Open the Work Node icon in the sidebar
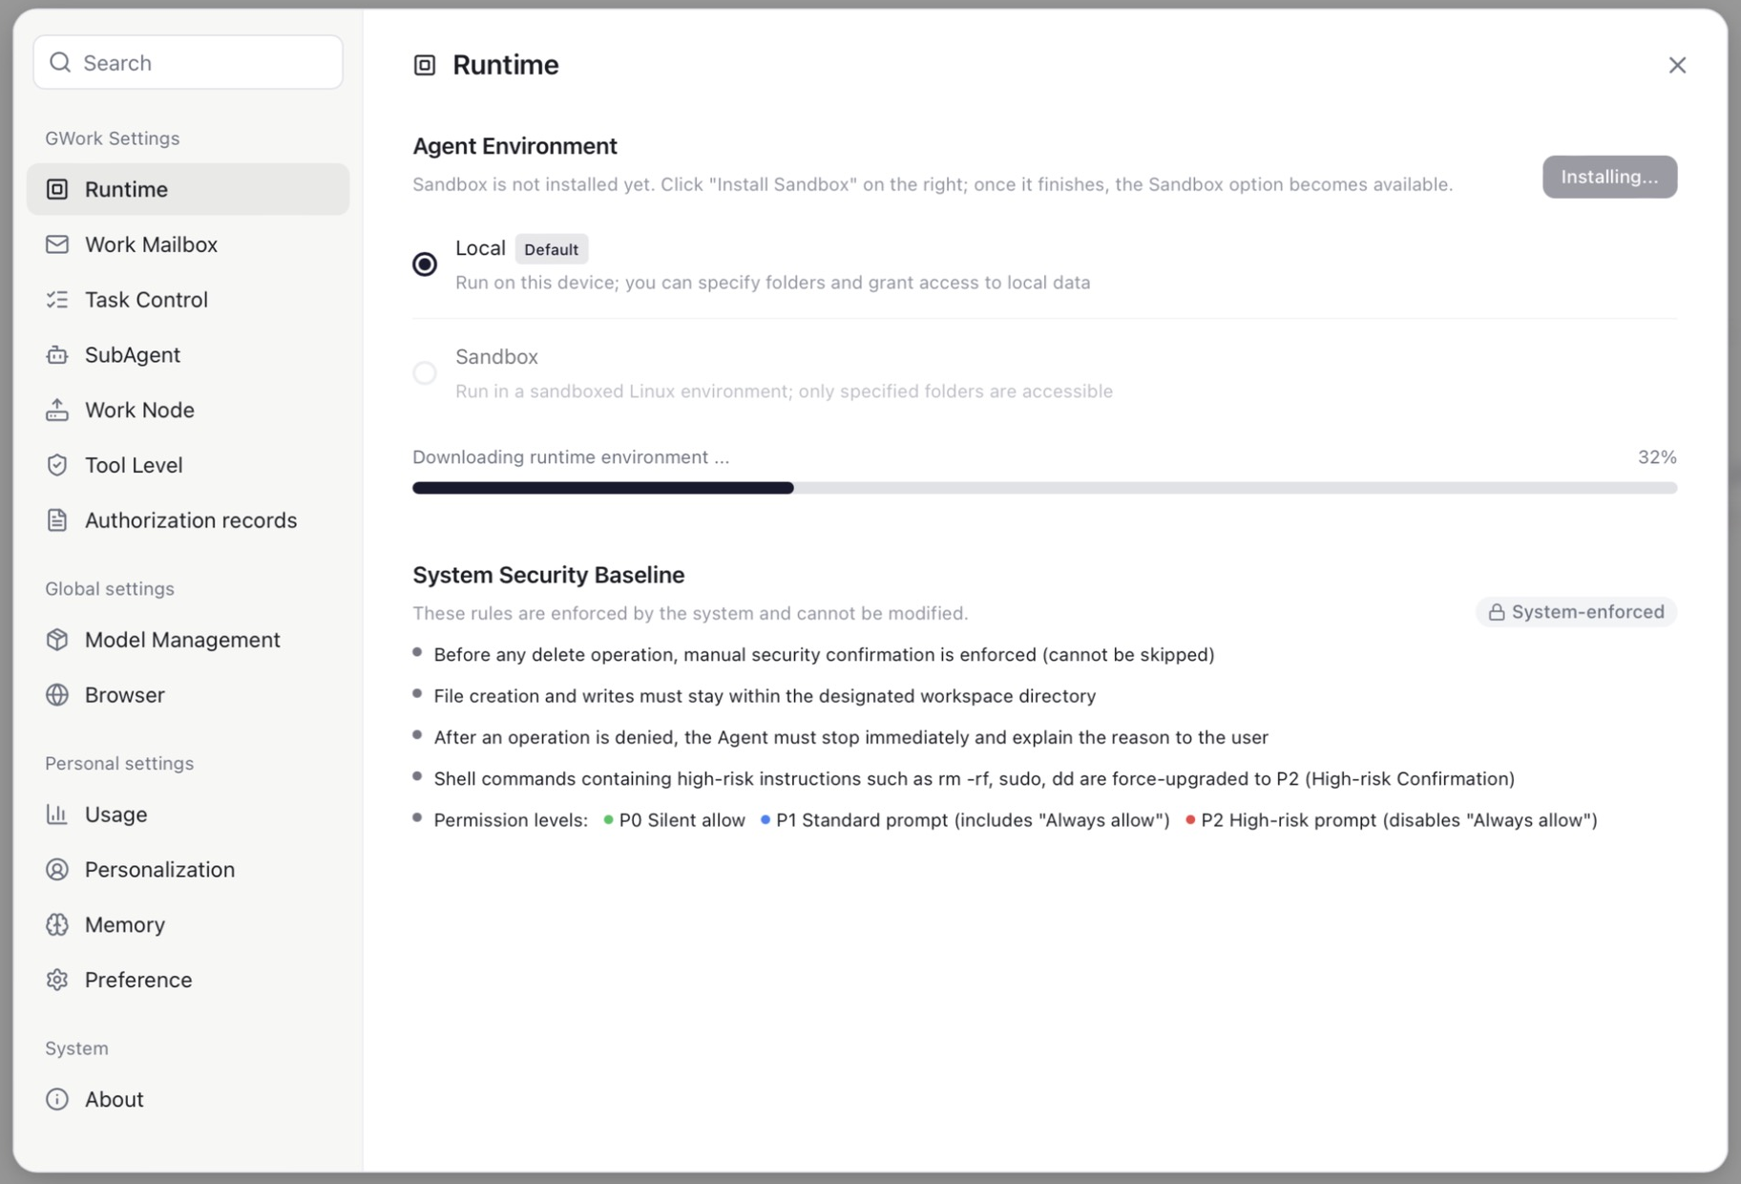The image size is (1741, 1184). click(x=57, y=411)
